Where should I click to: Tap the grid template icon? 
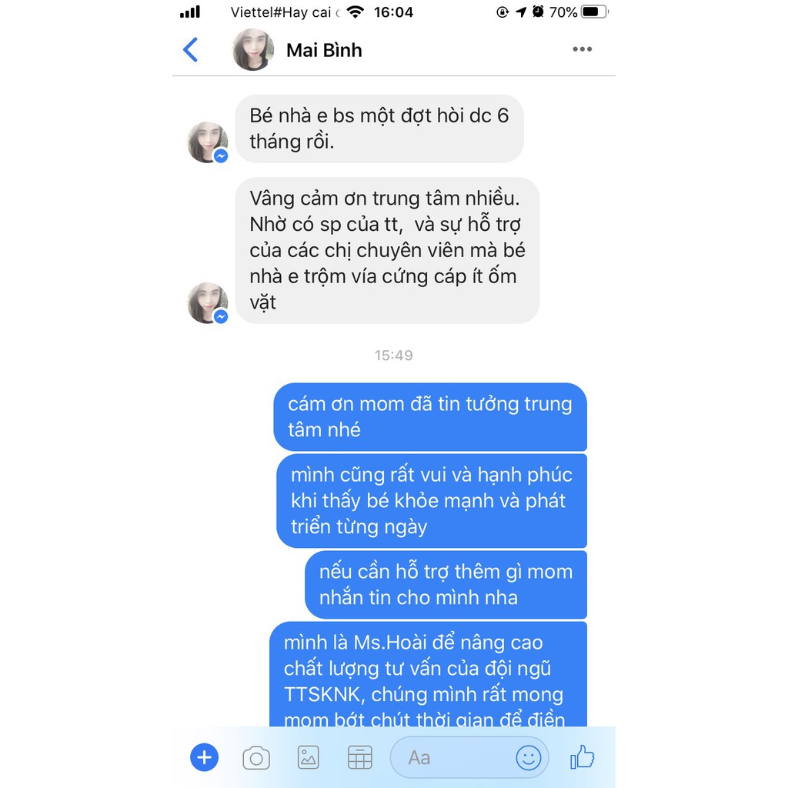click(360, 757)
